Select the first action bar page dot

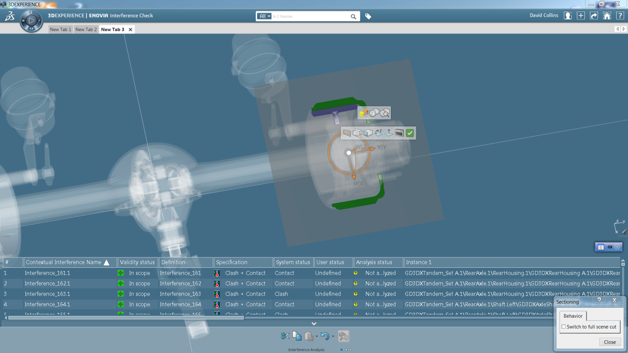coord(341,350)
